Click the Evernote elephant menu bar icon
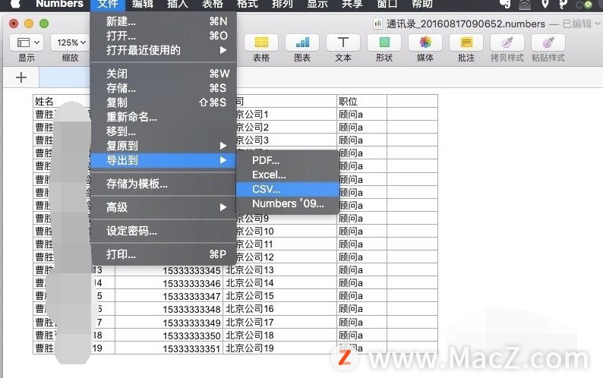The height and width of the screenshot is (378, 603). (505, 5)
